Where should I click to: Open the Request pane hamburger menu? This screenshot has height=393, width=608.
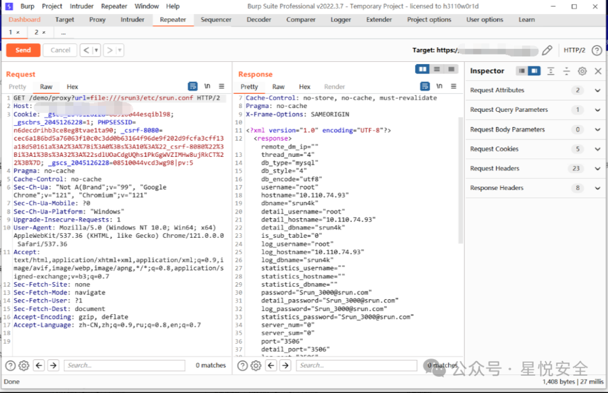221,87
